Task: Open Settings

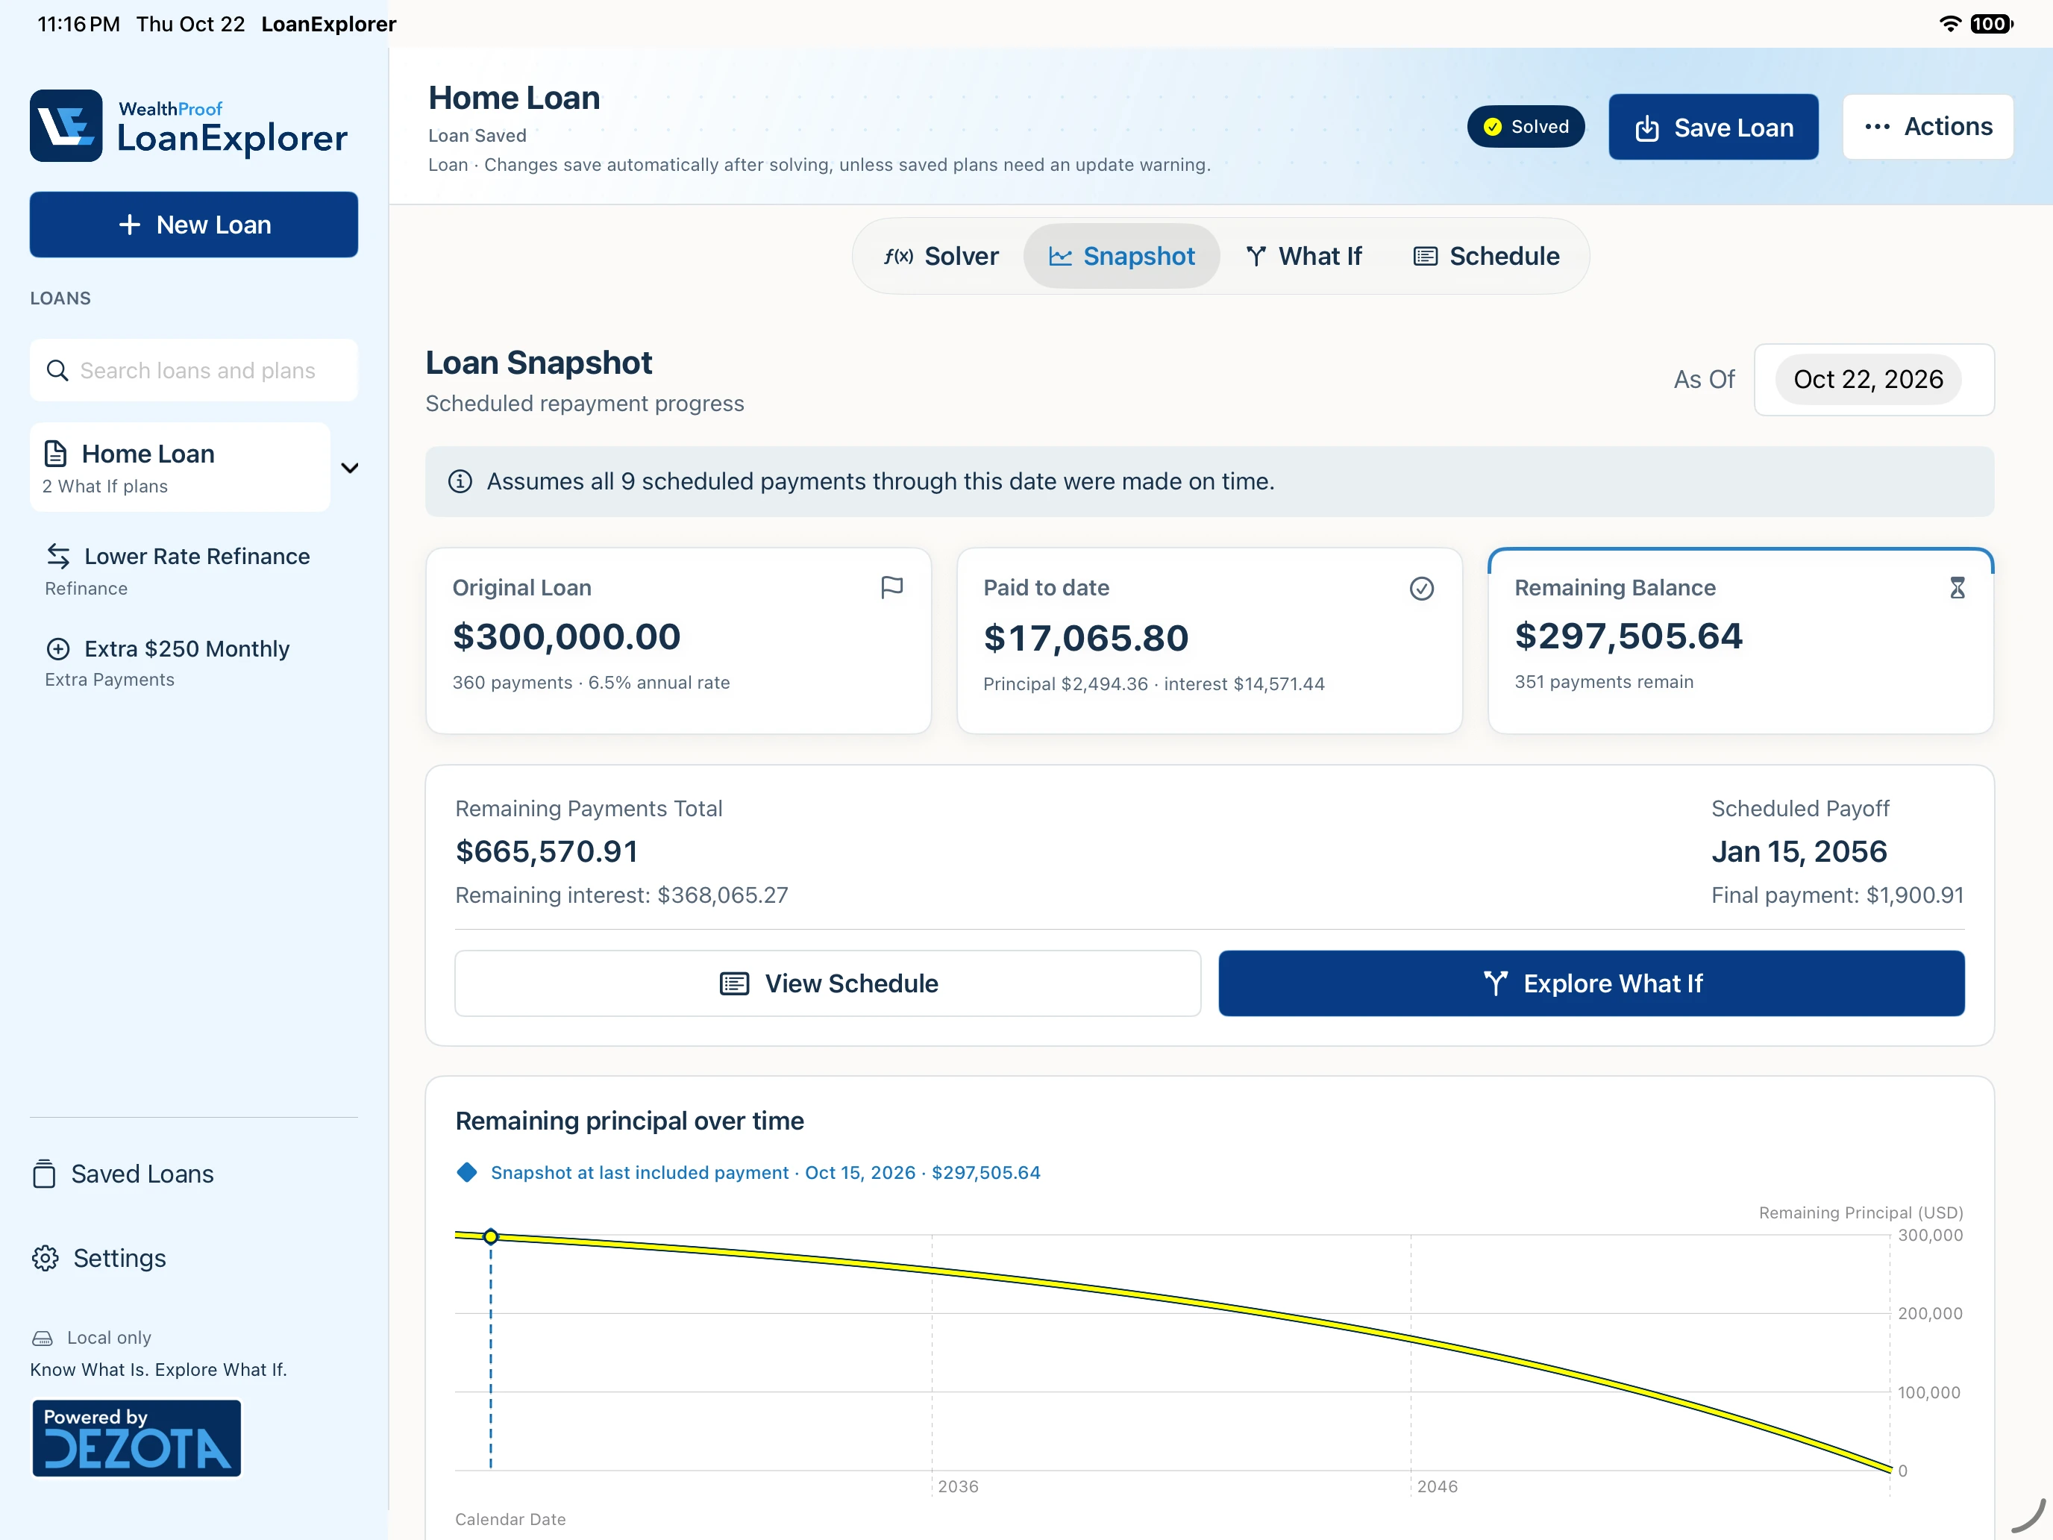Action: (99, 1258)
